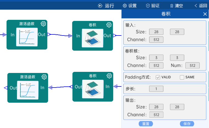Click the 保存 save button
209x128 pixels.
pyautogui.click(x=187, y=124)
